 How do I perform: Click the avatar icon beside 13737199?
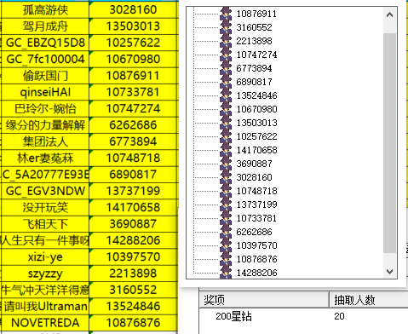[226, 204]
